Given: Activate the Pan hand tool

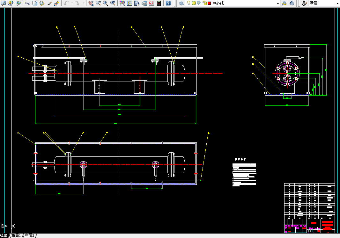Looking at the screenshot, I should click(x=91, y=3).
